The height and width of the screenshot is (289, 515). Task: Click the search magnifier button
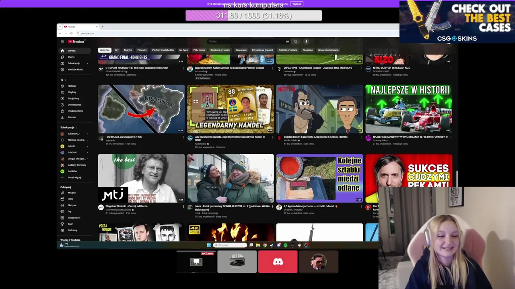click(295, 41)
